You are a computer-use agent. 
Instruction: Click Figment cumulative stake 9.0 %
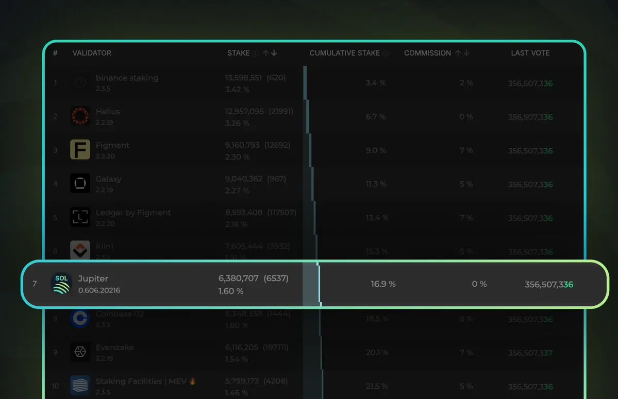[x=376, y=150]
